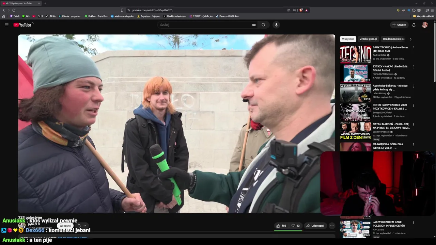
Task: Open options menu for DARK TECHNO video
Action: pos(414,48)
